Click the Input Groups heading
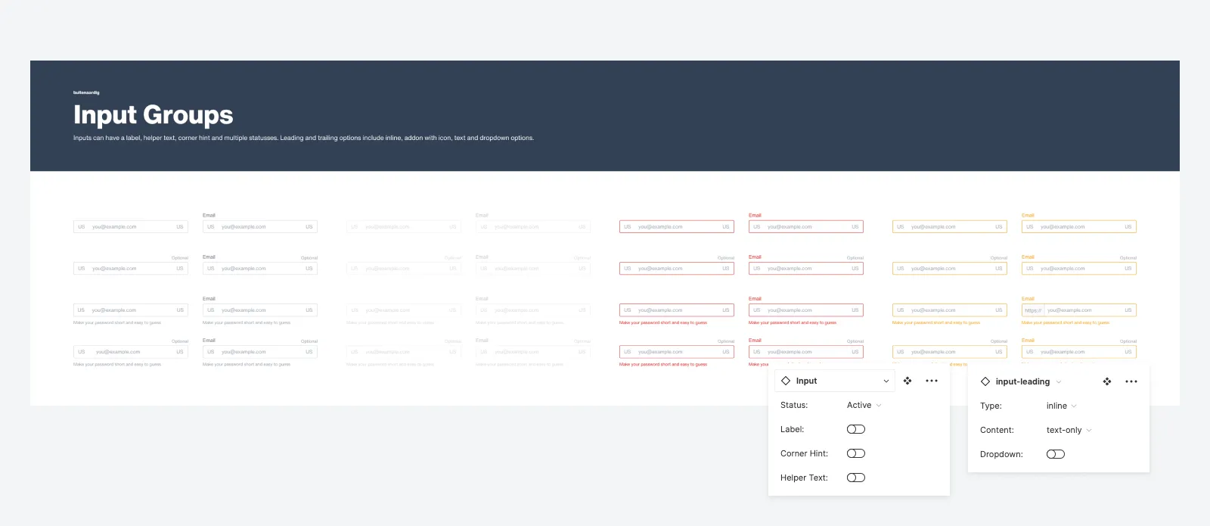This screenshot has width=1210, height=526. (154, 115)
